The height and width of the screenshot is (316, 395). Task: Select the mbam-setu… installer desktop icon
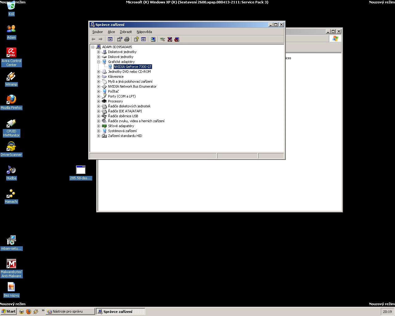pyautogui.click(x=11, y=243)
